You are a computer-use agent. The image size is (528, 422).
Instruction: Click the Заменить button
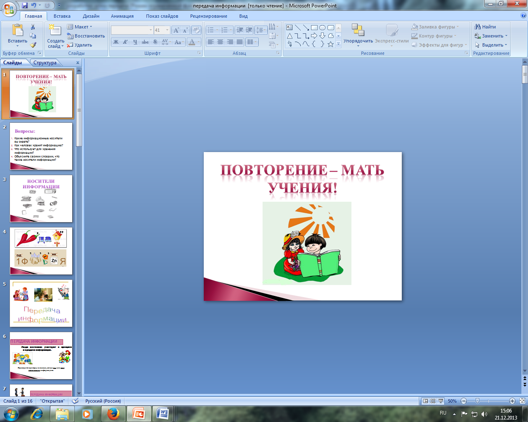(491, 36)
